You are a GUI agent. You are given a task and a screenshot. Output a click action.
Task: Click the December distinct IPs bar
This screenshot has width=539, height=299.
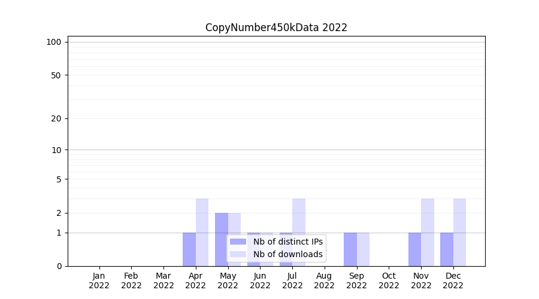coord(447,249)
